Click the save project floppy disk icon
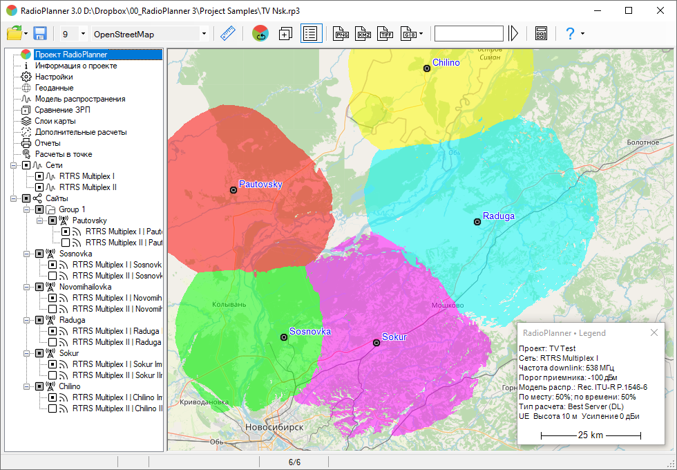 coord(39,34)
